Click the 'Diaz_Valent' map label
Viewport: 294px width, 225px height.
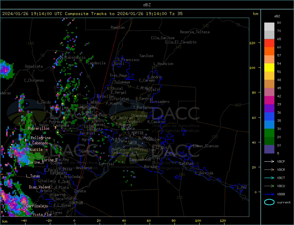(40, 187)
